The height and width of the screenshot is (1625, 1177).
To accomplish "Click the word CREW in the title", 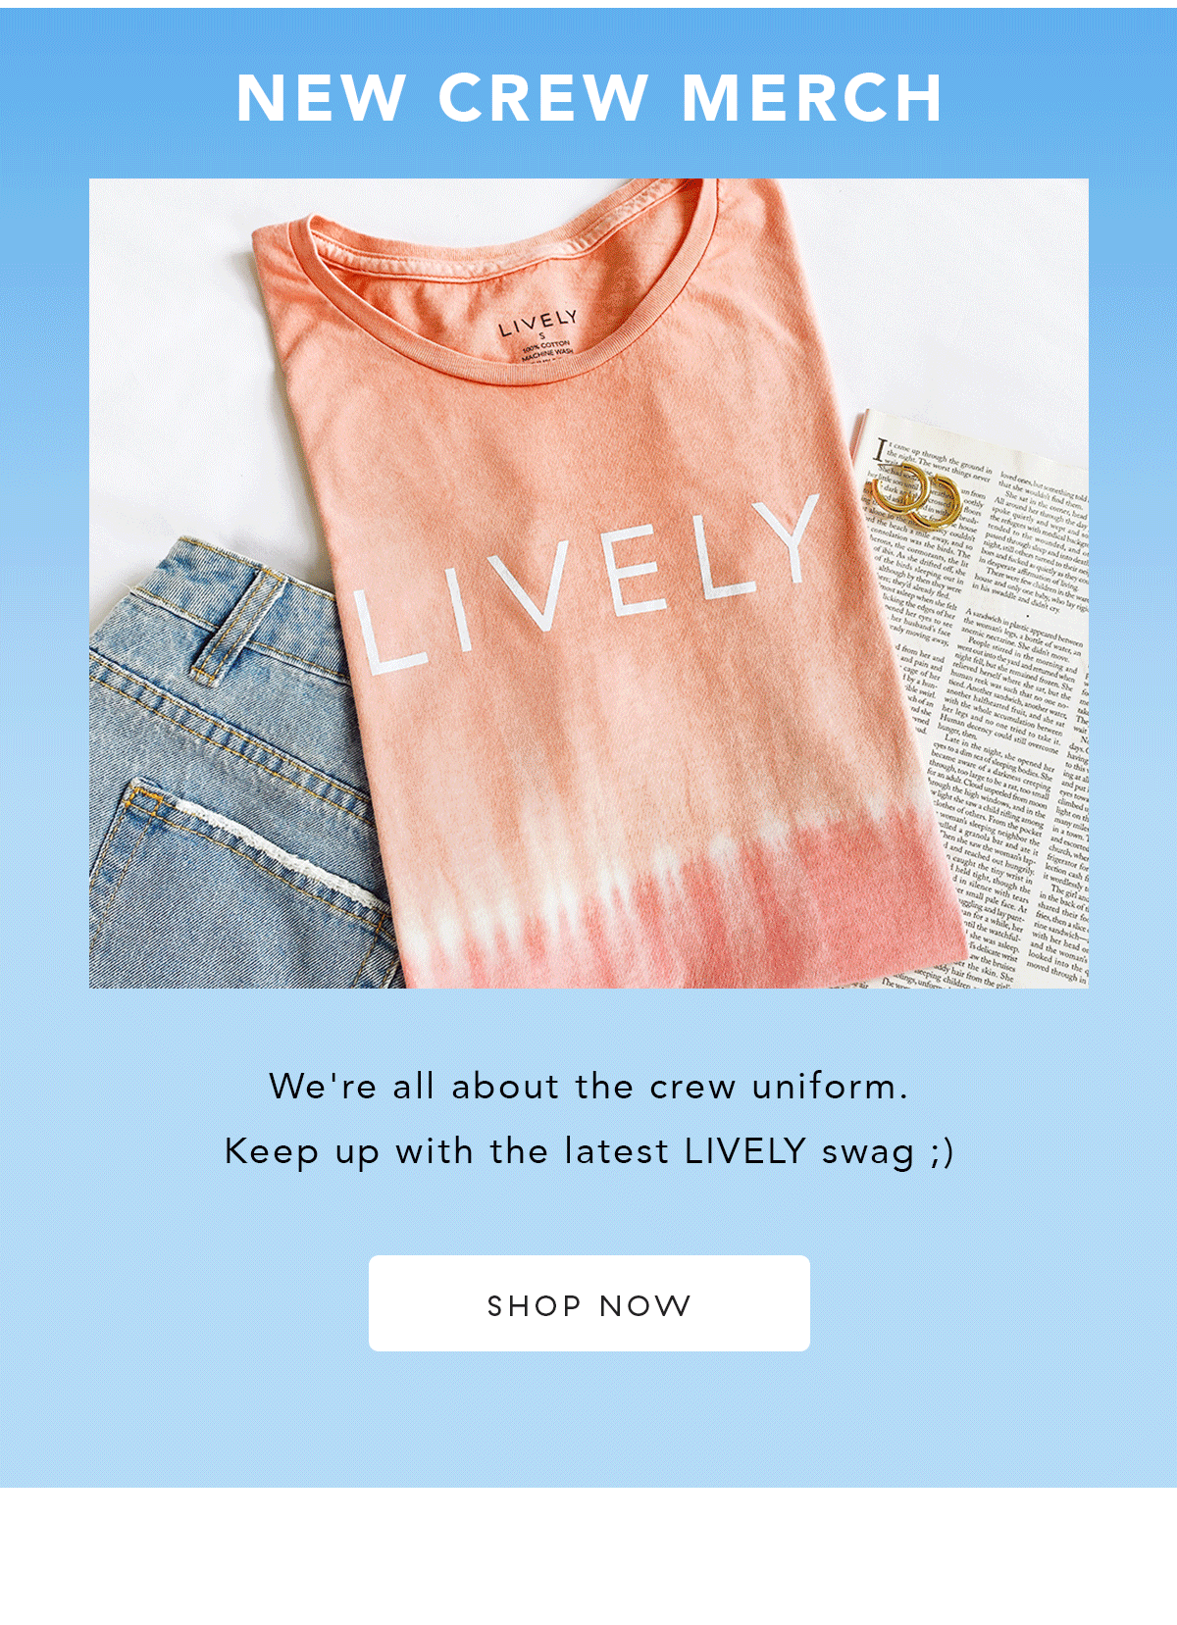I will pos(542,98).
